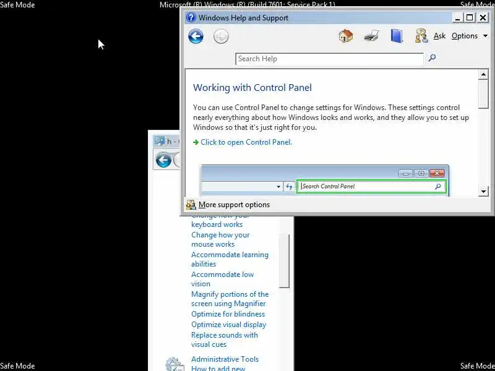Browse Help contents via the blue book icon
This screenshot has width=495, height=371.
[397, 36]
